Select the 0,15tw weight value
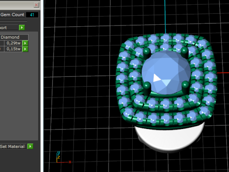 [13, 49]
